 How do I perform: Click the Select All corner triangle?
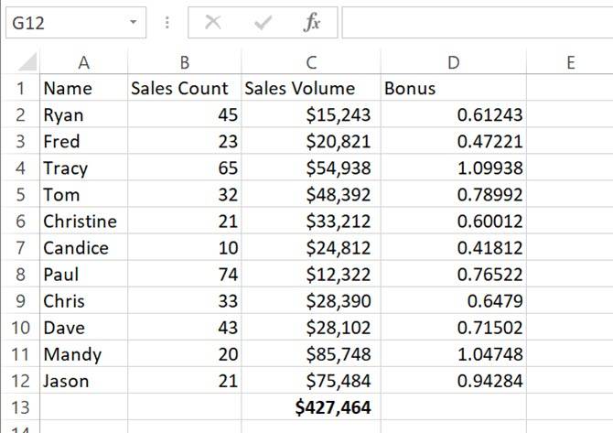click(x=27, y=63)
